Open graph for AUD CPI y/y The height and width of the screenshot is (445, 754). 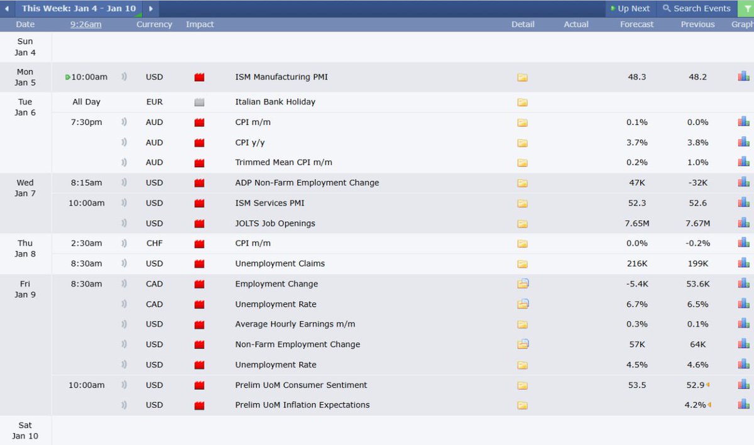(x=743, y=142)
